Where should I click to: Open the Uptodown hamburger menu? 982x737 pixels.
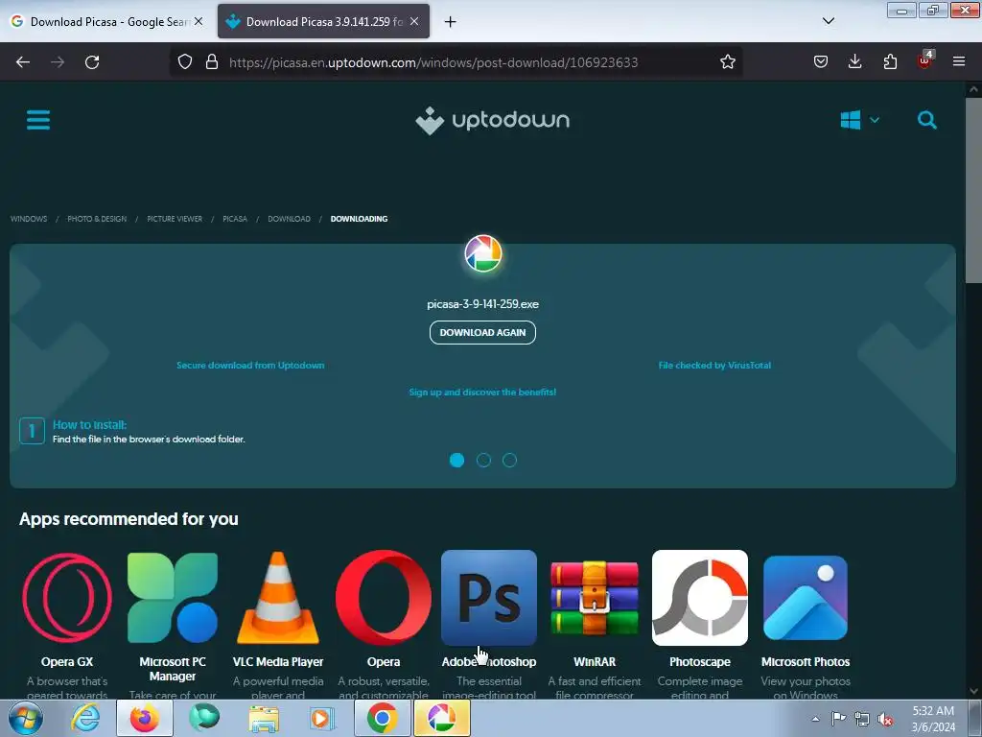coord(38,120)
